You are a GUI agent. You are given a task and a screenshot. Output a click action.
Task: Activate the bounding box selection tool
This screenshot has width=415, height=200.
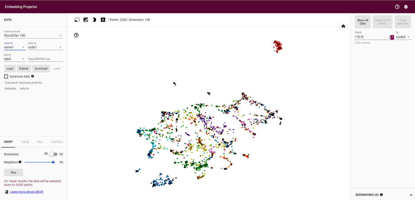tap(77, 20)
